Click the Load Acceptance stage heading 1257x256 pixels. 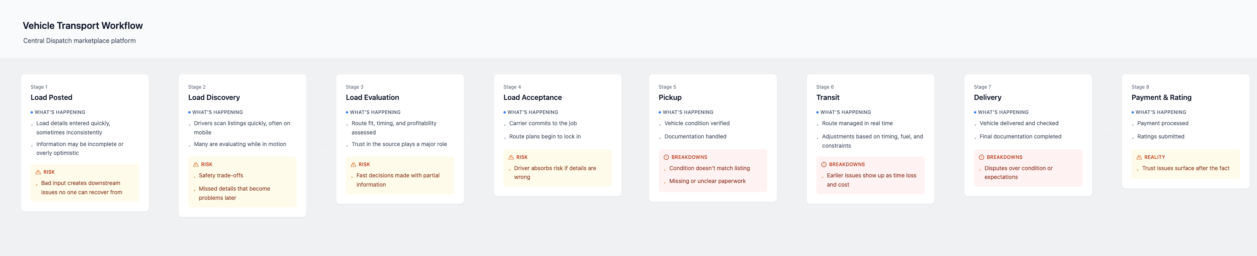pos(532,98)
